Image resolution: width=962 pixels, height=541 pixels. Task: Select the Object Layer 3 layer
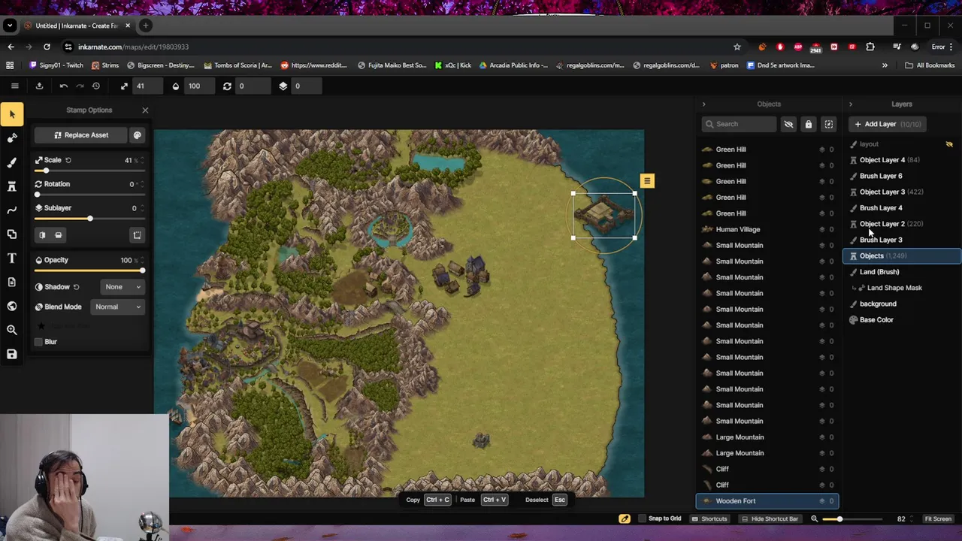[x=902, y=192]
